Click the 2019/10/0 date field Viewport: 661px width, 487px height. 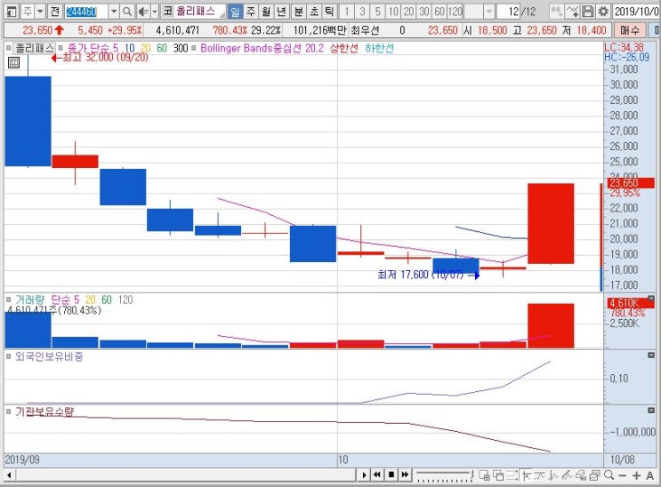[x=636, y=12]
